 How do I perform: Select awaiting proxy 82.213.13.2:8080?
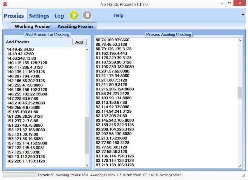111,138
